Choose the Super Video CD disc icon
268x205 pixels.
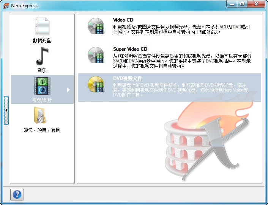(96, 55)
